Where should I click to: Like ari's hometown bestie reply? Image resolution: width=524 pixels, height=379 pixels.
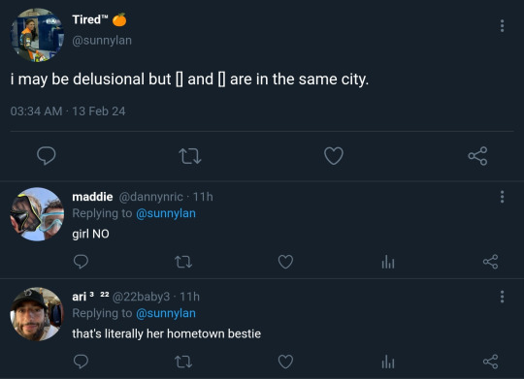click(285, 362)
